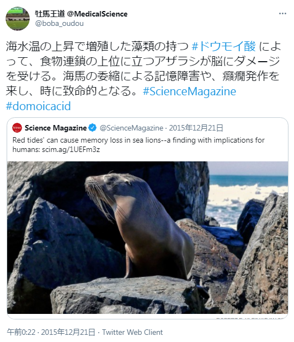
Task: Select the #domoicacid hashtag
Action: pos(38,106)
